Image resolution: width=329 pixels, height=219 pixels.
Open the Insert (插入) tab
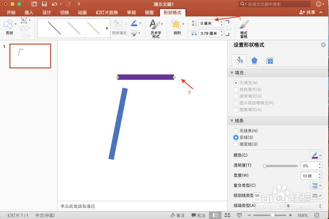29,12
